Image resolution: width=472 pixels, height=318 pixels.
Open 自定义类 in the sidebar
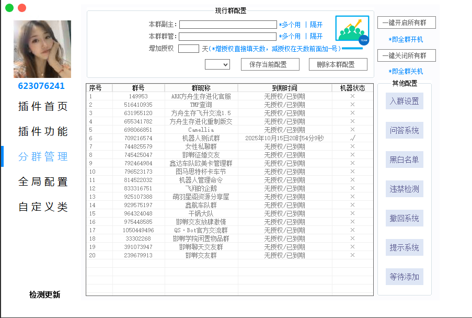(x=43, y=207)
